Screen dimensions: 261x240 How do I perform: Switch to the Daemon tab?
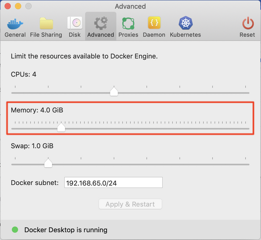coord(154,26)
